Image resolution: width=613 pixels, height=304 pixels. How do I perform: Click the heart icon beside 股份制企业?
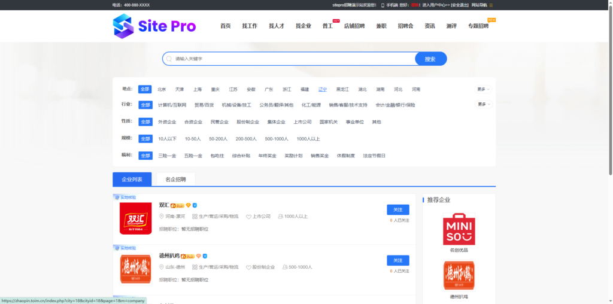[248, 267]
